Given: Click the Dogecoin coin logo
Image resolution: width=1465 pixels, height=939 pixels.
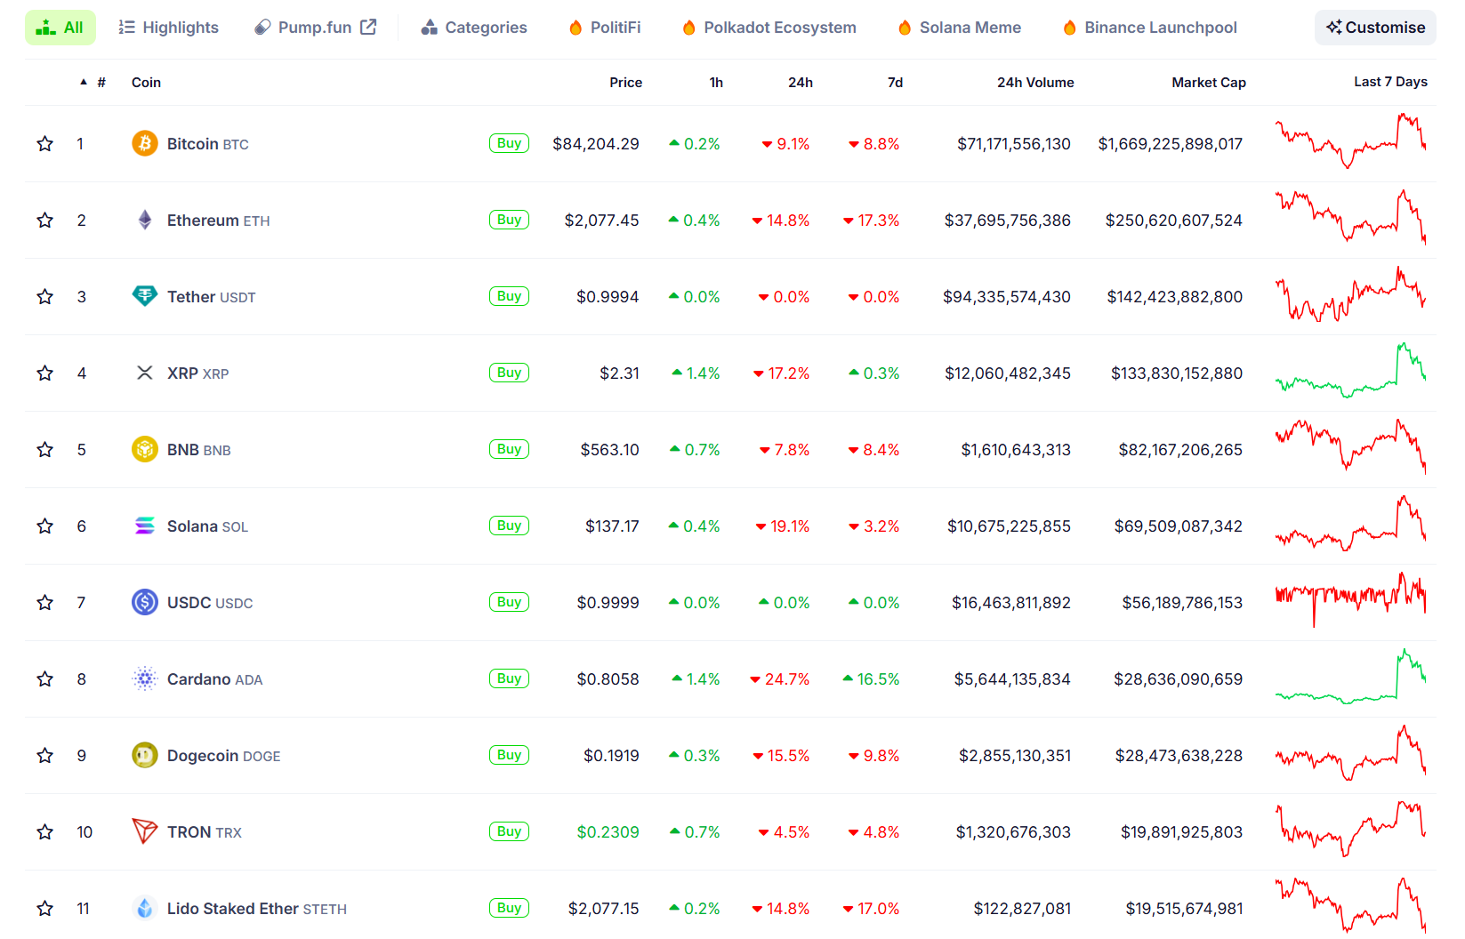Looking at the screenshot, I should click(145, 755).
